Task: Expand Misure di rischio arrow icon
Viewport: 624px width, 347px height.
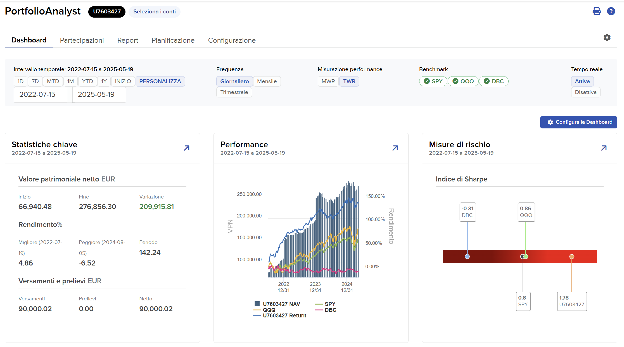Action: click(604, 148)
